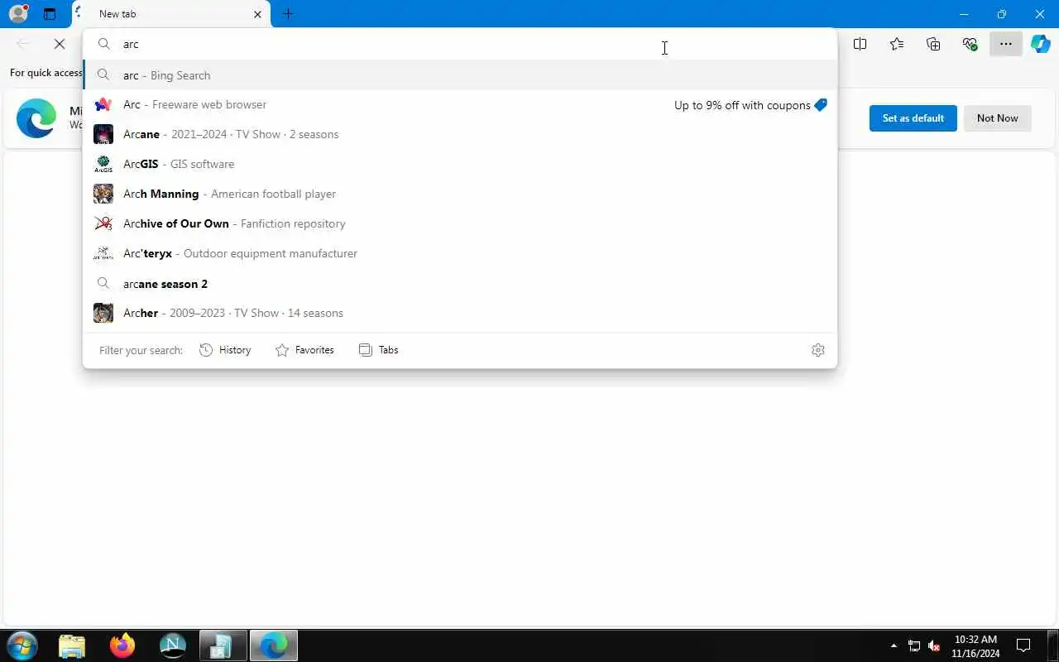Open the Windows Start button
This screenshot has width=1059, height=662.
[x=22, y=645]
